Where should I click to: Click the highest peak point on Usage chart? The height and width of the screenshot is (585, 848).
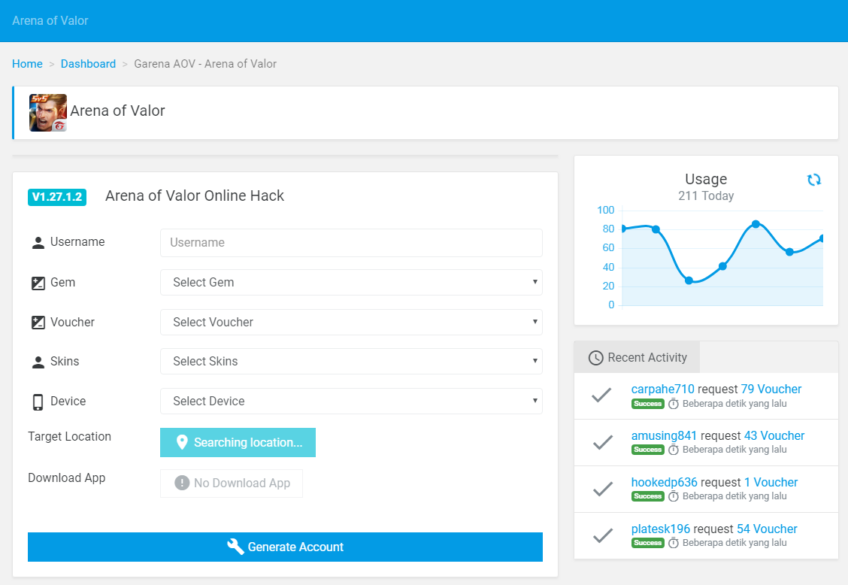pyautogui.click(x=756, y=224)
